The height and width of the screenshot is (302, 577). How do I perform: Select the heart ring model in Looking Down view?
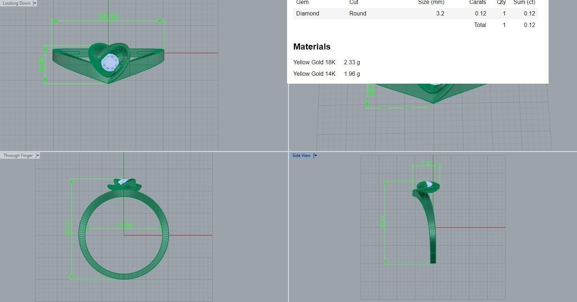(x=108, y=63)
